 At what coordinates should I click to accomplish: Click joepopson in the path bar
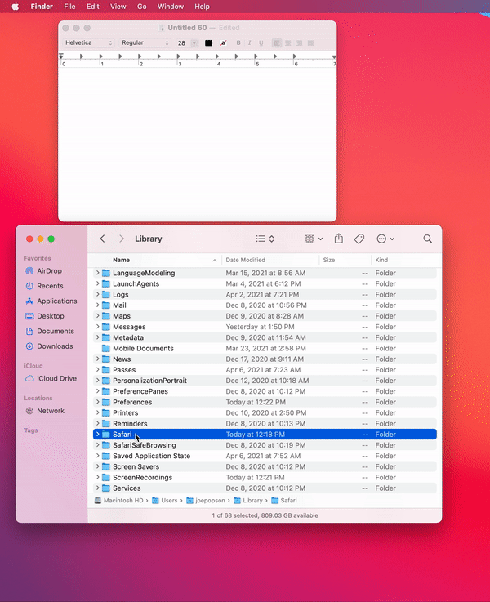tap(206, 500)
